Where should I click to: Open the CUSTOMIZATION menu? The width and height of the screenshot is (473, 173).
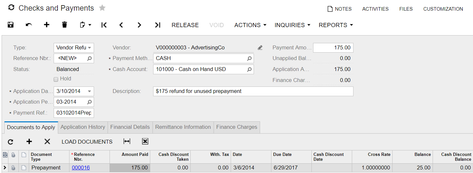point(443,9)
